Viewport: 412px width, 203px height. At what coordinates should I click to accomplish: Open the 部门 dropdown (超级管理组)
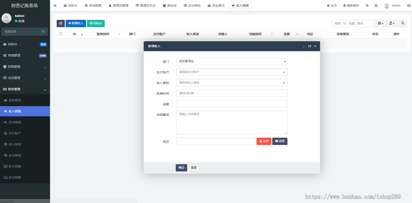tap(232, 61)
